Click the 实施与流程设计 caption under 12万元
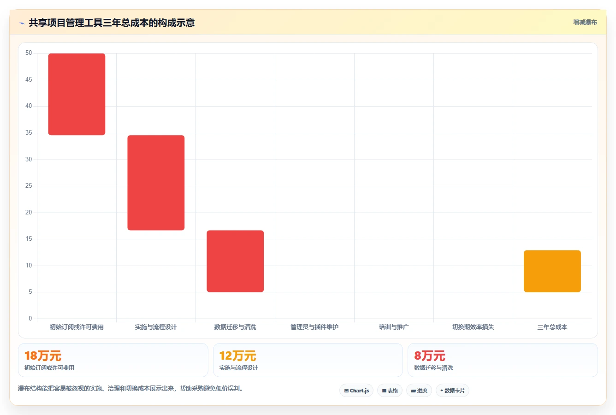616x415 pixels. click(238, 368)
